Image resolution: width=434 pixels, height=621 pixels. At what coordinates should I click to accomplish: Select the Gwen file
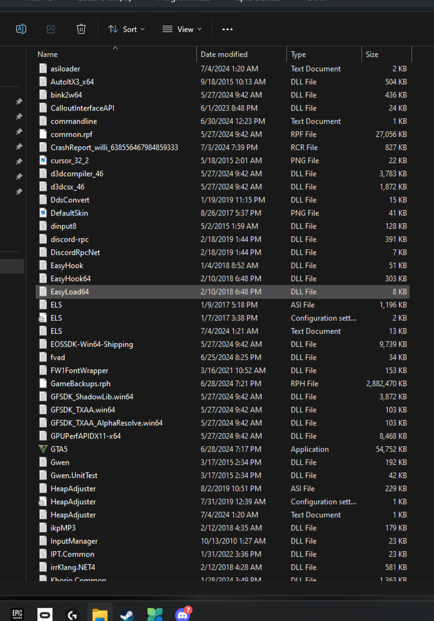[x=223, y=462]
